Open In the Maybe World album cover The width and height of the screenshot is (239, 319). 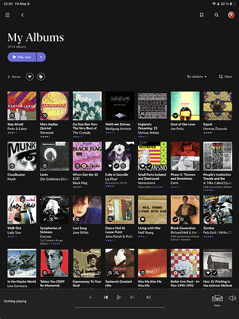pyautogui.click(x=22, y=263)
